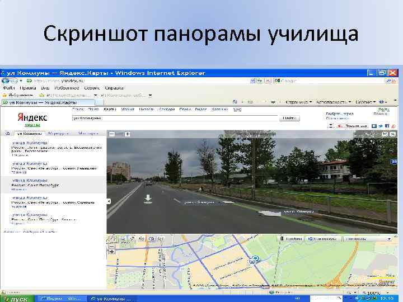
Task: Zoom in panorama with plus button
Action: coord(128,134)
